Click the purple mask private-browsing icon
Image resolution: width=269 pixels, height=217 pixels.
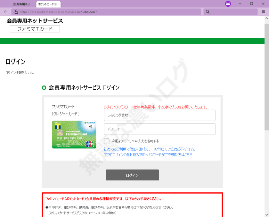(x=228, y=4)
